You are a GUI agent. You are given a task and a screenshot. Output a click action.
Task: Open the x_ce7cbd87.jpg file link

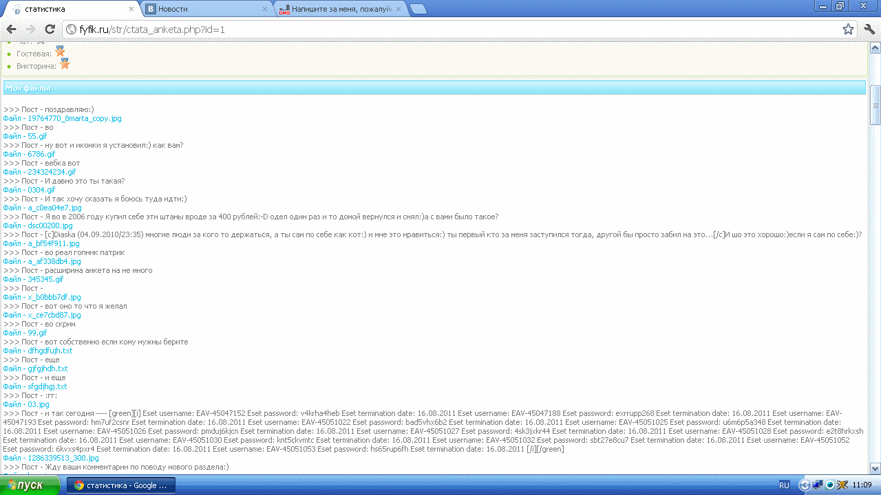click(x=42, y=315)
